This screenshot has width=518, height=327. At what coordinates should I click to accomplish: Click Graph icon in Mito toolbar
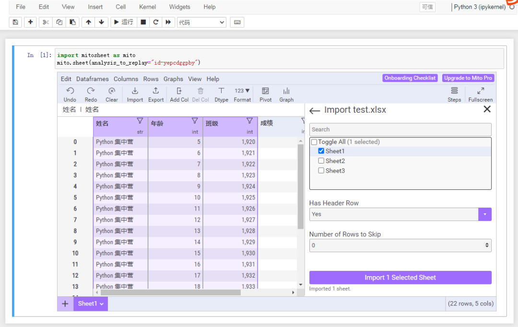pyautogui.click(x=286, y=95)
